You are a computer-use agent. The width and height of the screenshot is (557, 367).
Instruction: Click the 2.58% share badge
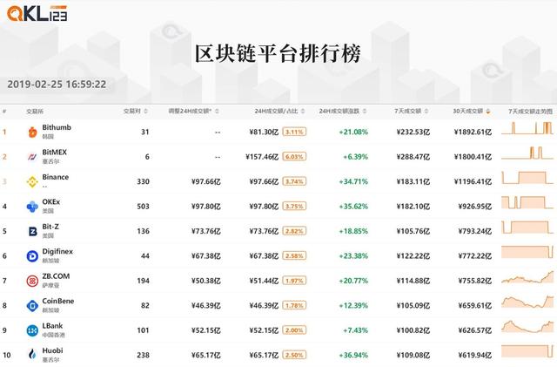[x=294, y=256]
